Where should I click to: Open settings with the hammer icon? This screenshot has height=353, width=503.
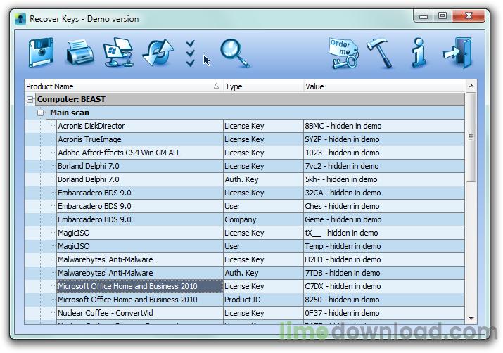click(380, 53)
